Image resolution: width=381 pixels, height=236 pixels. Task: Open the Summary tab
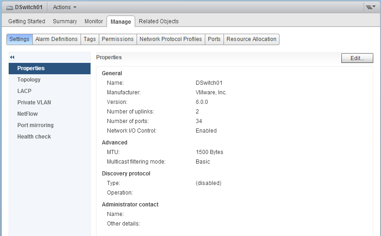coord(65,21)
